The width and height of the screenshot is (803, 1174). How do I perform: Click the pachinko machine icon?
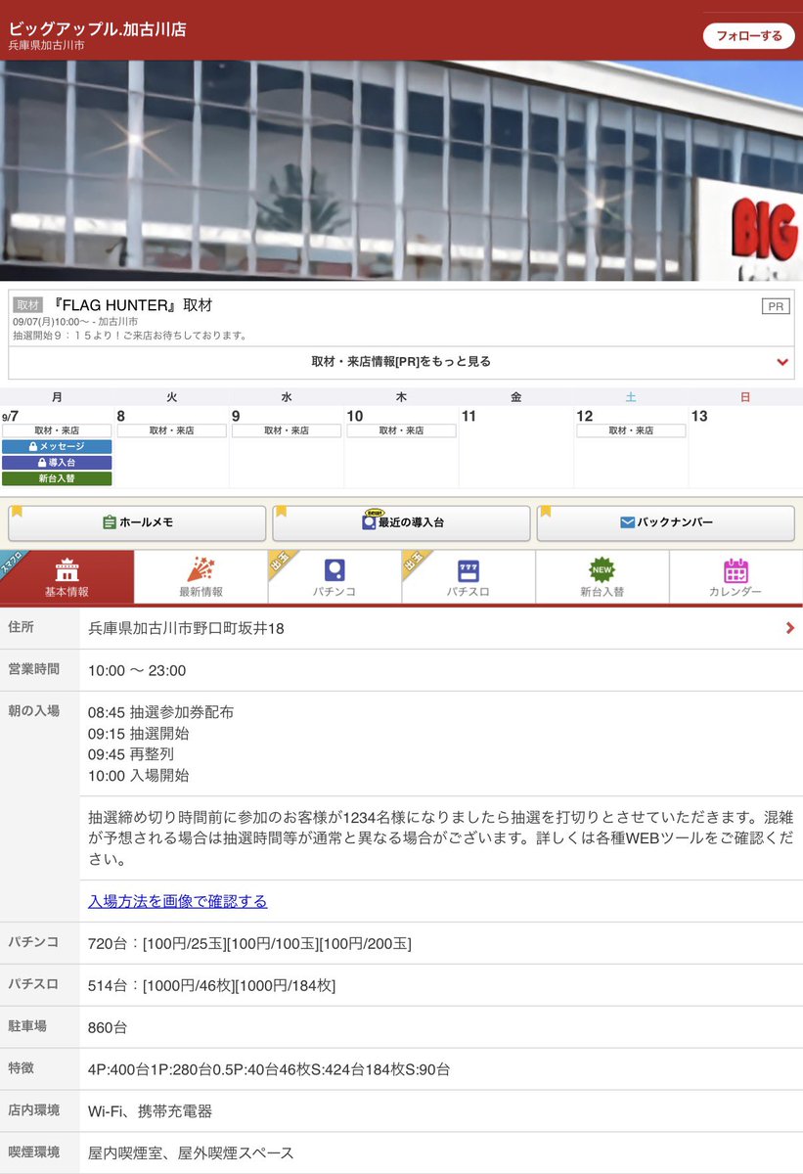point(335,570)
